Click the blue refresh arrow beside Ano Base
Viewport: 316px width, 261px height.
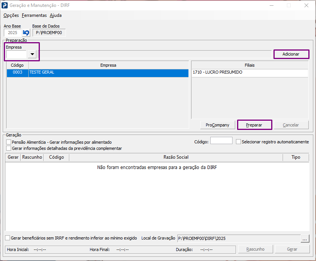click(26, 33)
